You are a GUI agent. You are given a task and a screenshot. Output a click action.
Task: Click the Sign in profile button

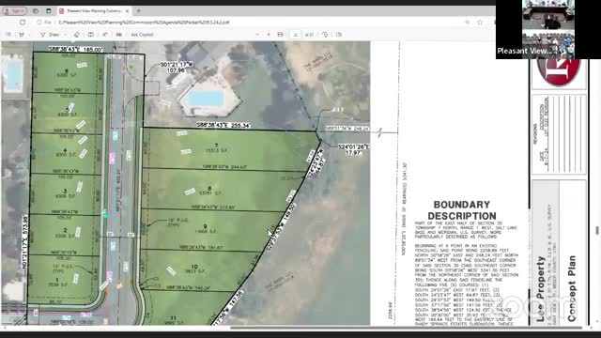(15, 11)
